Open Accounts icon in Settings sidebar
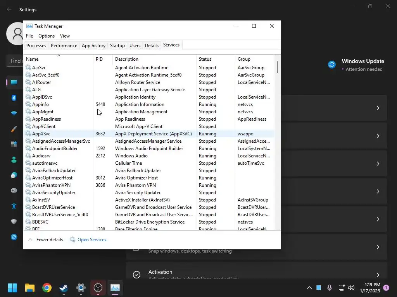The height and width of the screenshot is (297, 397). click(x=14, y=160)
